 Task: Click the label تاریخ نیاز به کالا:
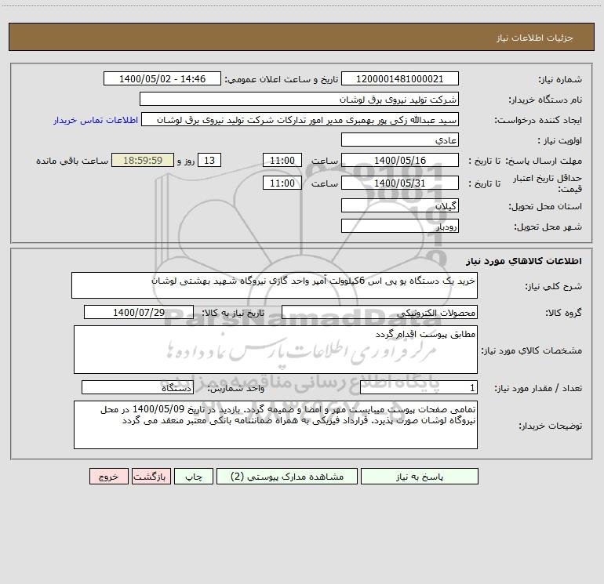233,313
